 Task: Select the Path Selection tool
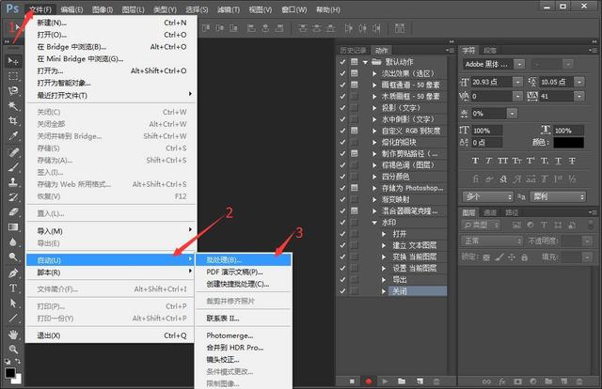[13, 303]
